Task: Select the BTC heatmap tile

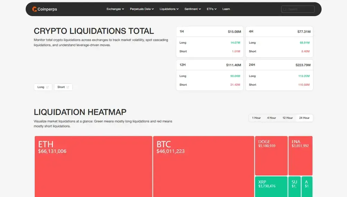Action: pos(204,166)
